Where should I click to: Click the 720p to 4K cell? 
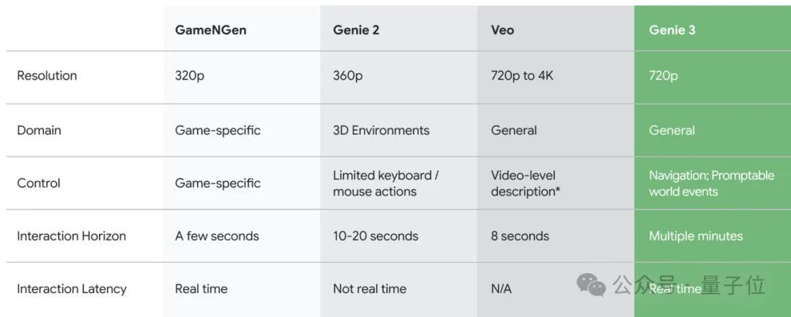coord(522,75)
